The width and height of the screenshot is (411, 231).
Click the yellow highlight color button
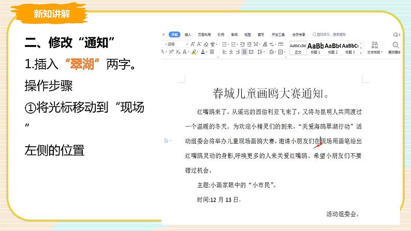(x=194, y=52)
